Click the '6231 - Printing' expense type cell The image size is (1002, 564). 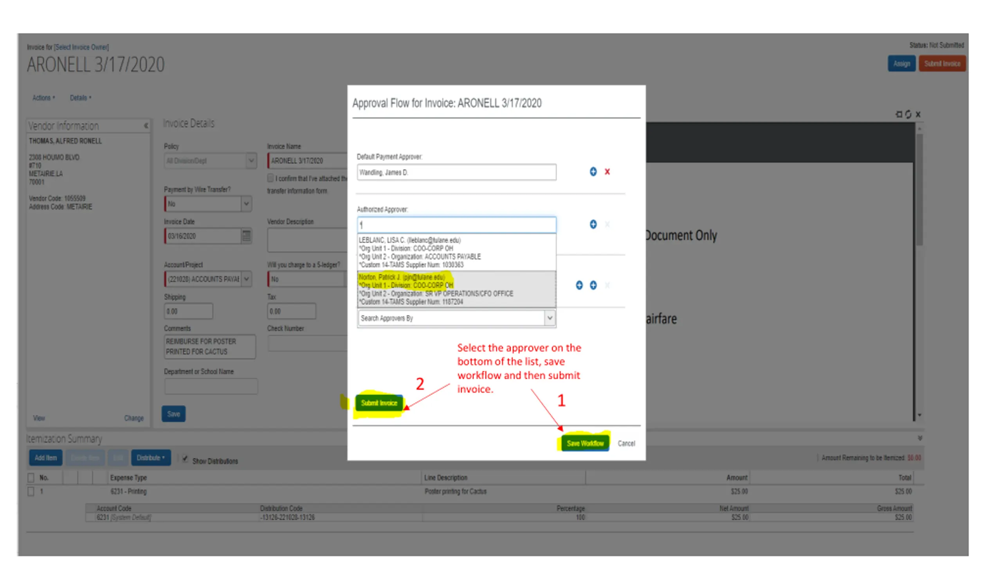coord(128,491)
